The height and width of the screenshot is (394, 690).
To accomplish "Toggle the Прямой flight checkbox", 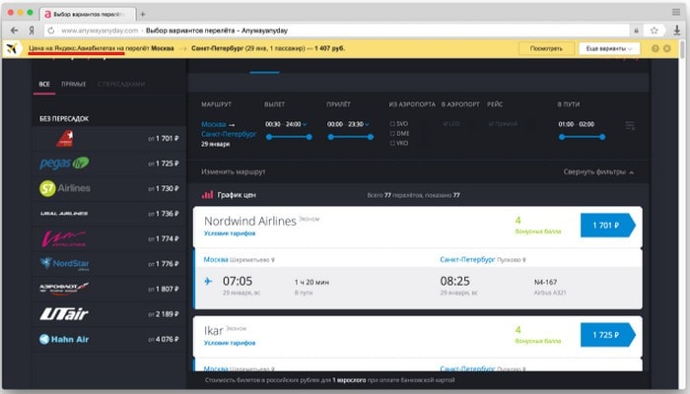I will [491, 124].
